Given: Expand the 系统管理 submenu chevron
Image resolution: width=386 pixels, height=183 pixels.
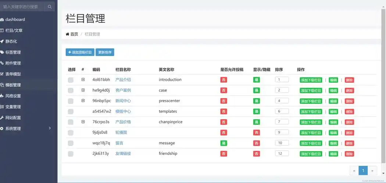Looking at the screenshot, I should point(50,128).
